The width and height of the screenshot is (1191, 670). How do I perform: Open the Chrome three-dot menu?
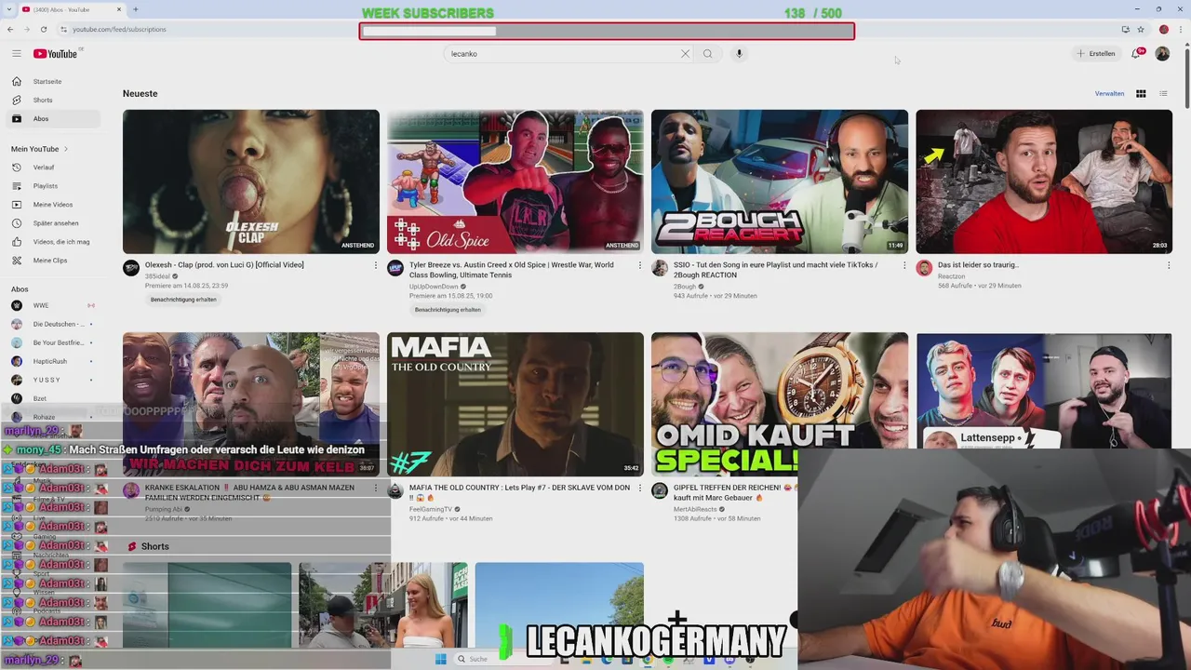tap(1180, 30)
